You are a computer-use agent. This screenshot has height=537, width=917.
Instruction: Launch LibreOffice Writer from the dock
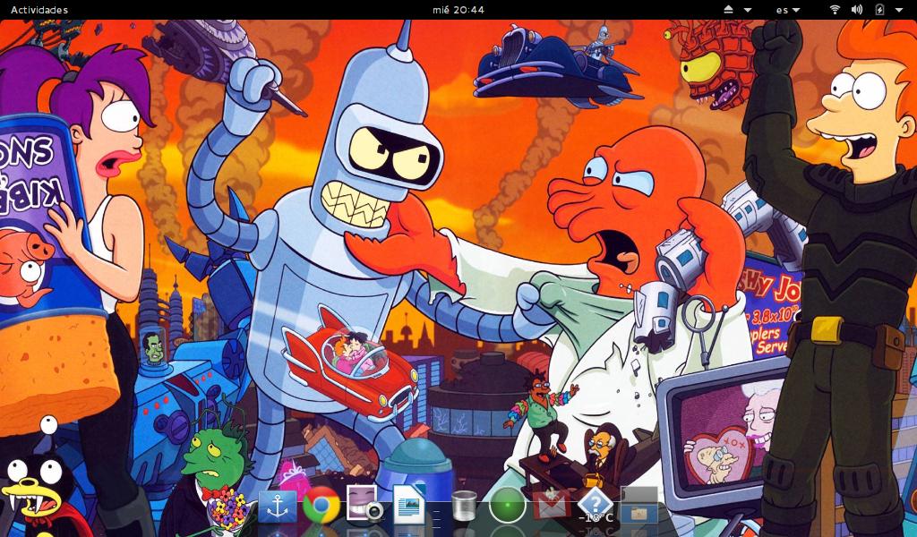click(407, 510)
